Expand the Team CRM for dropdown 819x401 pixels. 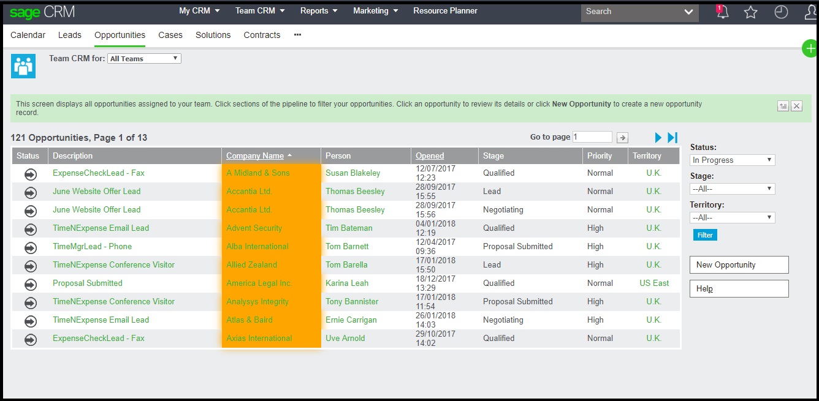point(144,59)
